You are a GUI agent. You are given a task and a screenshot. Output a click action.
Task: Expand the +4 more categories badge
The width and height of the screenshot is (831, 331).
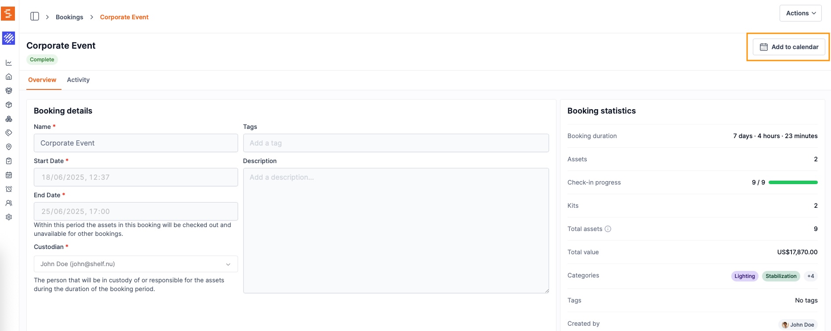[x=810, y=276]
